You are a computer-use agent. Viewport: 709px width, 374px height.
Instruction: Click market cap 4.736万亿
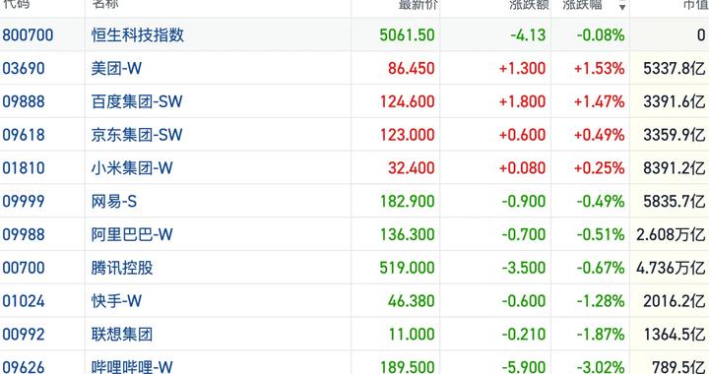(x=671, y=268)
